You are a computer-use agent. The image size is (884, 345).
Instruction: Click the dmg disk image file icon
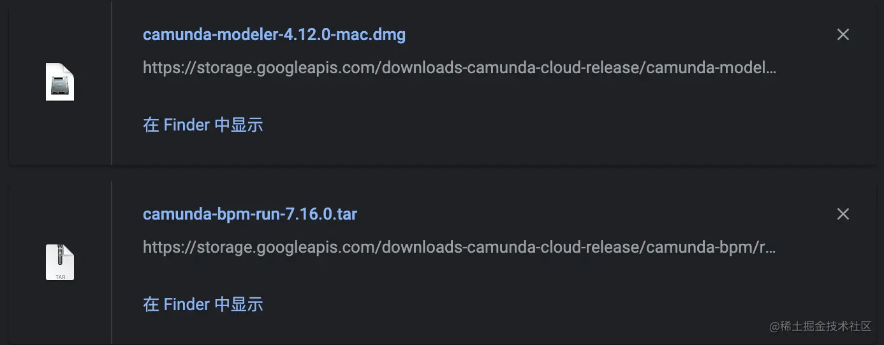(60, 81)
